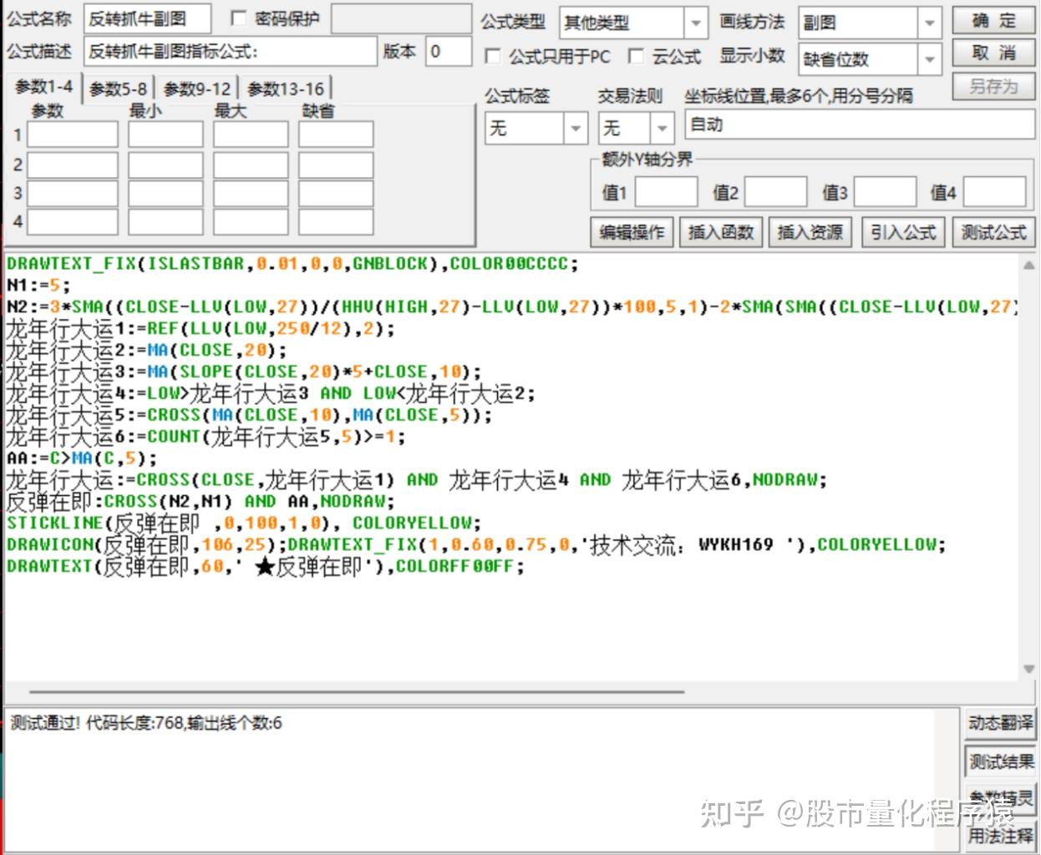This screenshot has height=855, width=1041.
Task: Click parameter 2 最大 field
Action: click(x=251, y=164)
